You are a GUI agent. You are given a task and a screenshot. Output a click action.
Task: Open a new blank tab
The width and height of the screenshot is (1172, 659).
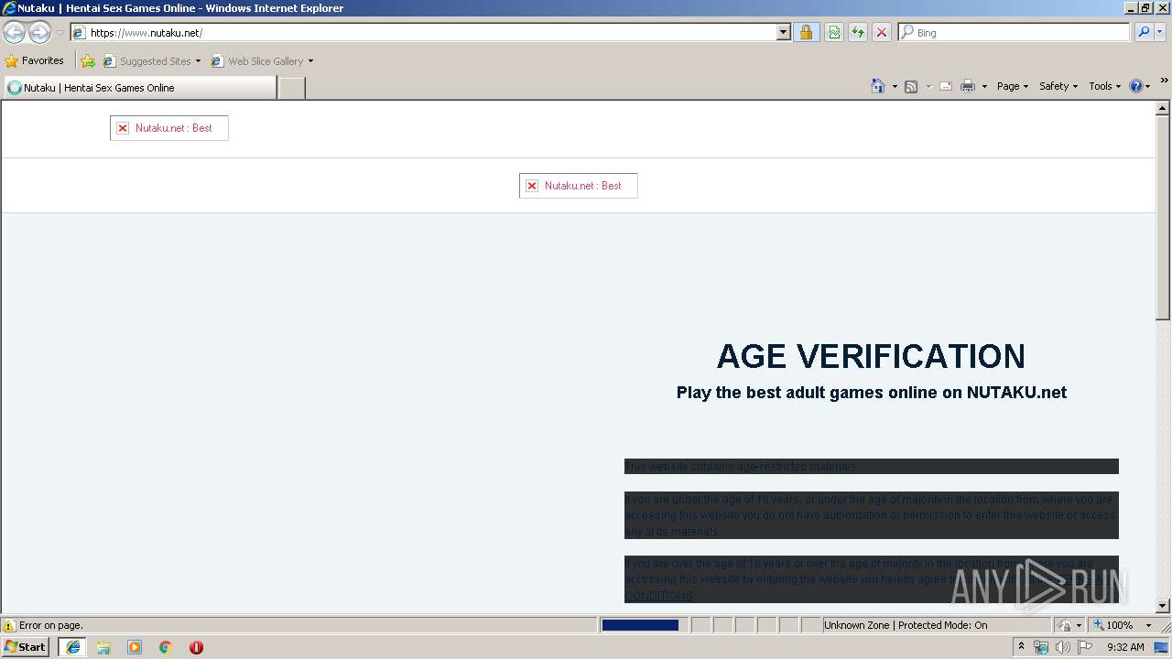291,88
